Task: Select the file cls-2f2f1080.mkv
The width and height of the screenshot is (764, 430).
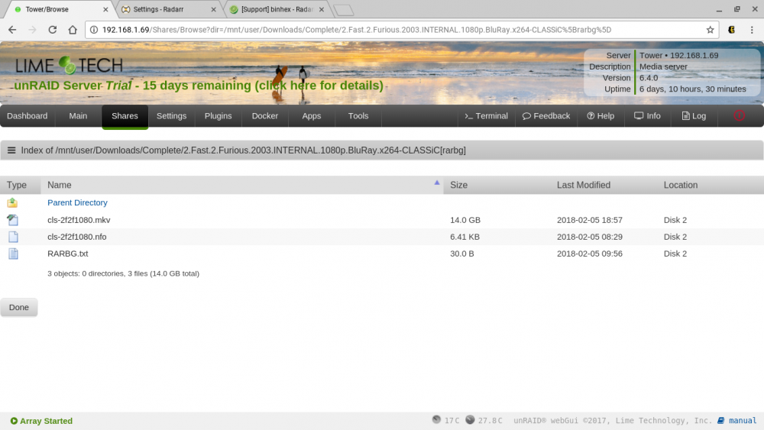Action: (79, 220)
